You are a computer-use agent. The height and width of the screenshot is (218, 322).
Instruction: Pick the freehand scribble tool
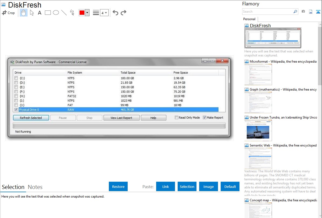(72, 13)
